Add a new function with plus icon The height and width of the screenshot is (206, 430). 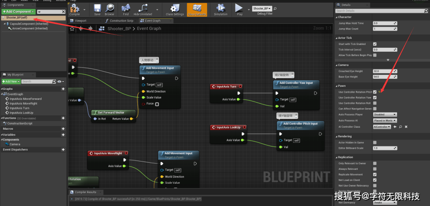click(x=63, y=118)
